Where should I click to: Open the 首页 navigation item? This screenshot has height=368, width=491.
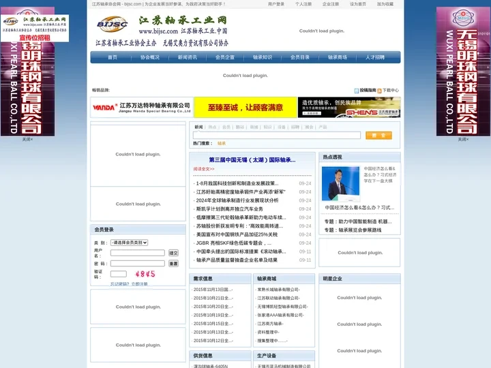click(x=113, y=57)
